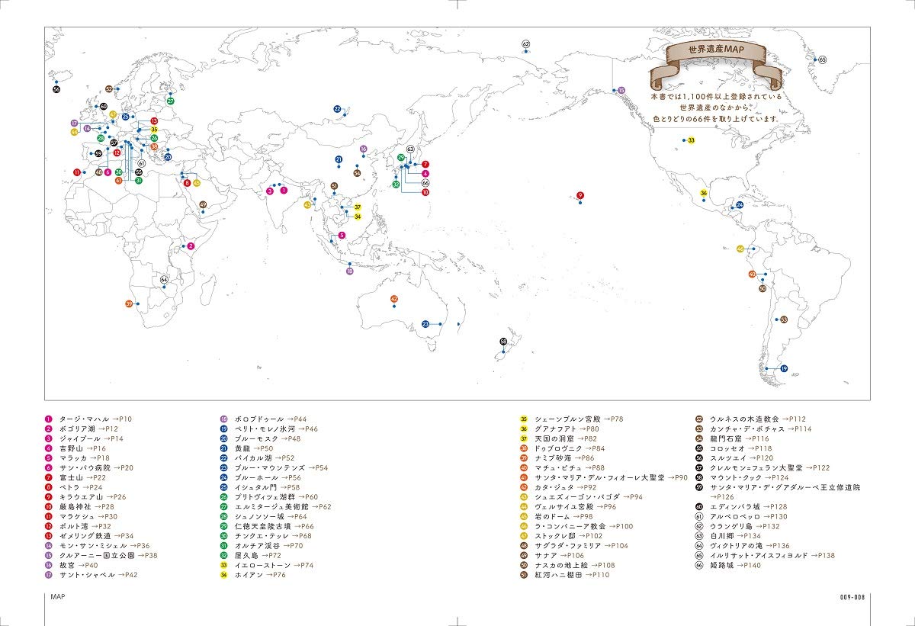
Task: Click purple map marker 18 near Indonesia
Action: (350, 271)
